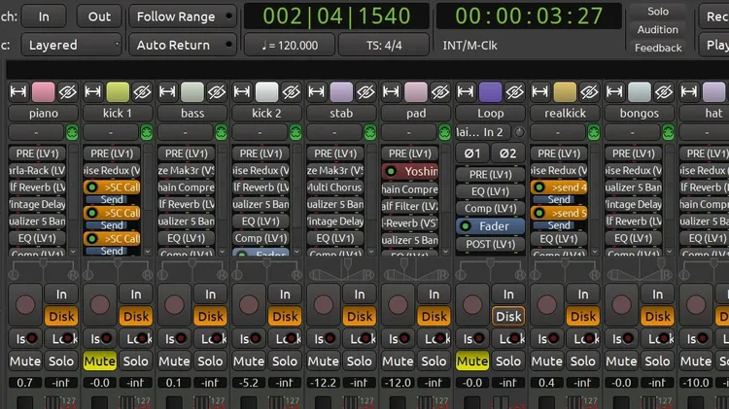
Task: Click the Yoshimi plugin enable LED on pad
Action: (391, 172)
